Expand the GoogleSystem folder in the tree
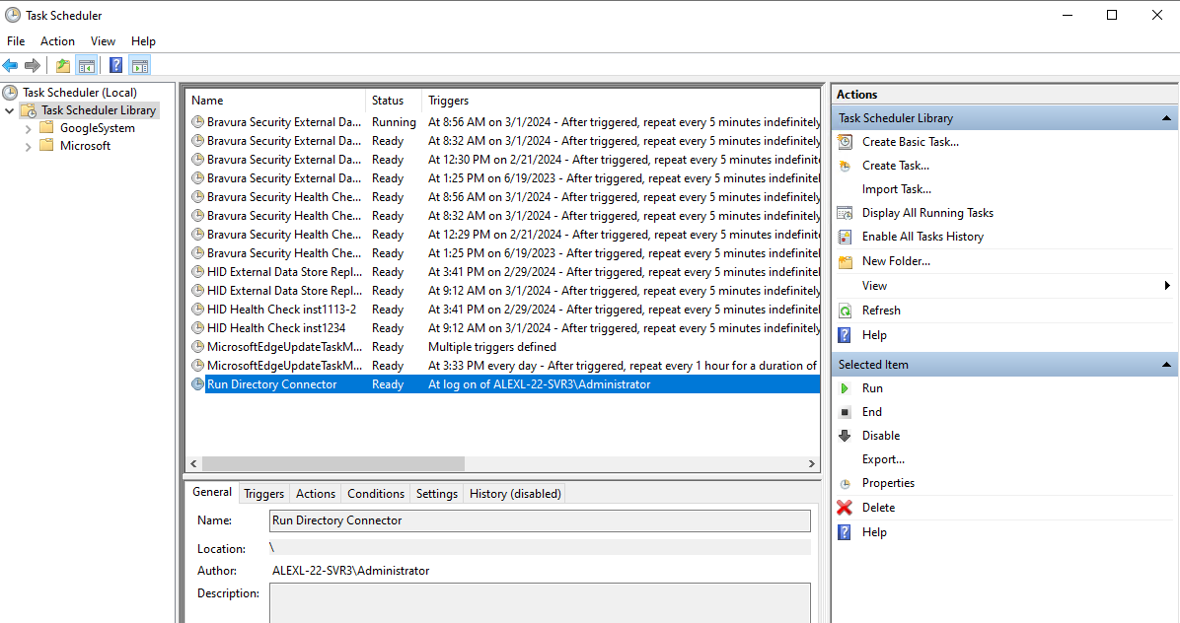 point(30,127)
